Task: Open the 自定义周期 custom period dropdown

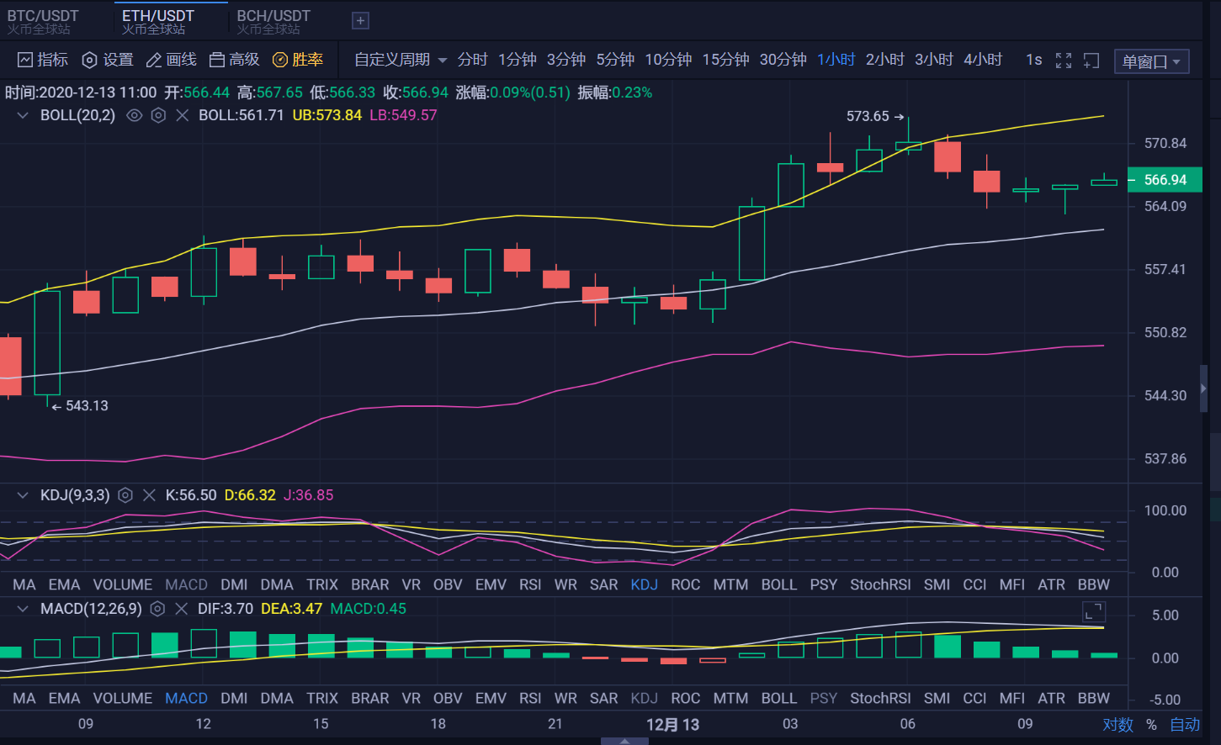Action: point(396,60)
